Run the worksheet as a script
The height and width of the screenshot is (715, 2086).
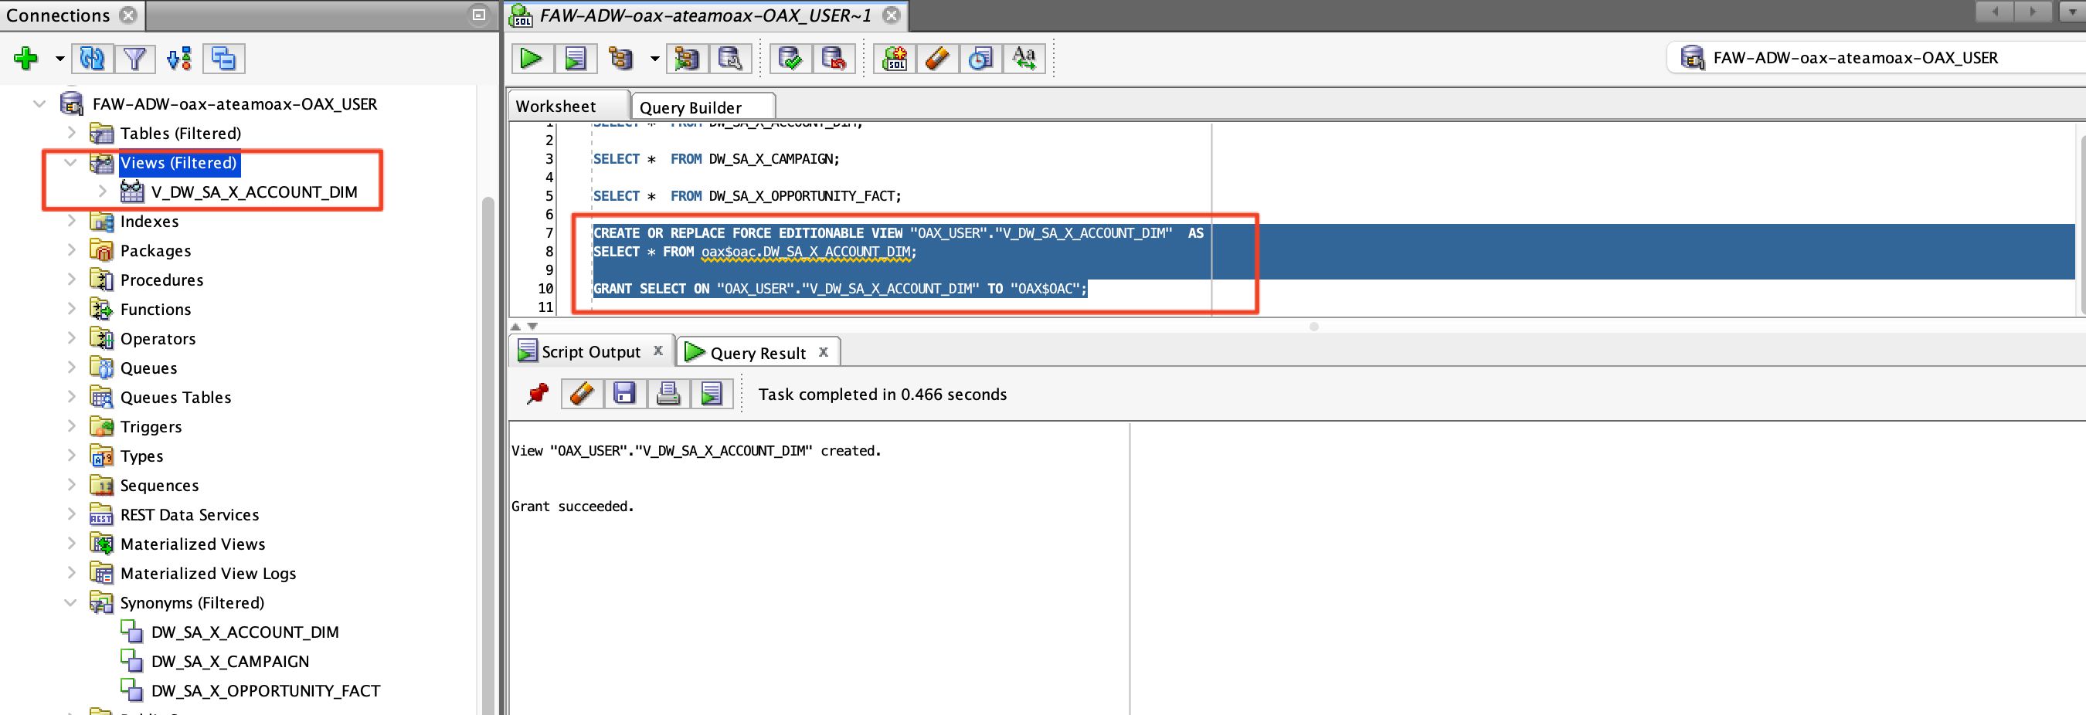tap(576, 57)
